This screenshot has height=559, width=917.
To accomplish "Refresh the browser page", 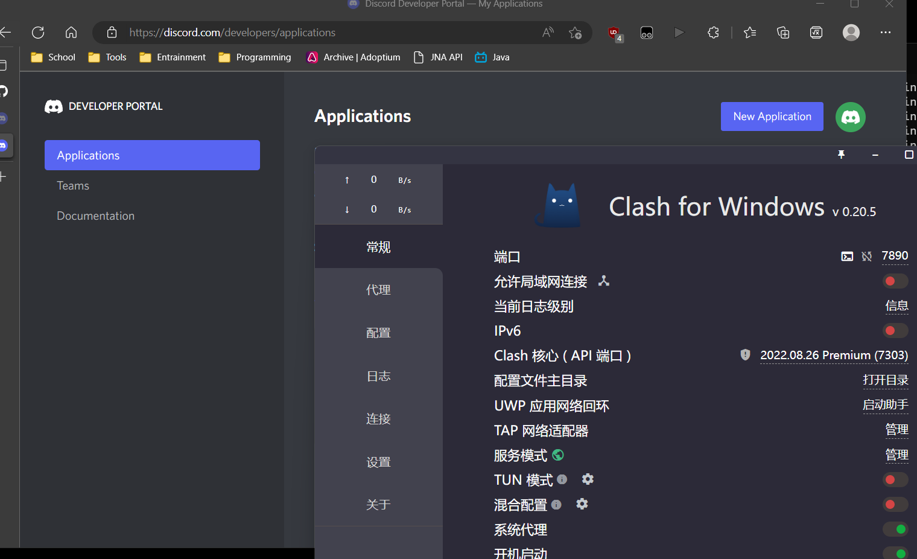I will (x=38, y=33).
